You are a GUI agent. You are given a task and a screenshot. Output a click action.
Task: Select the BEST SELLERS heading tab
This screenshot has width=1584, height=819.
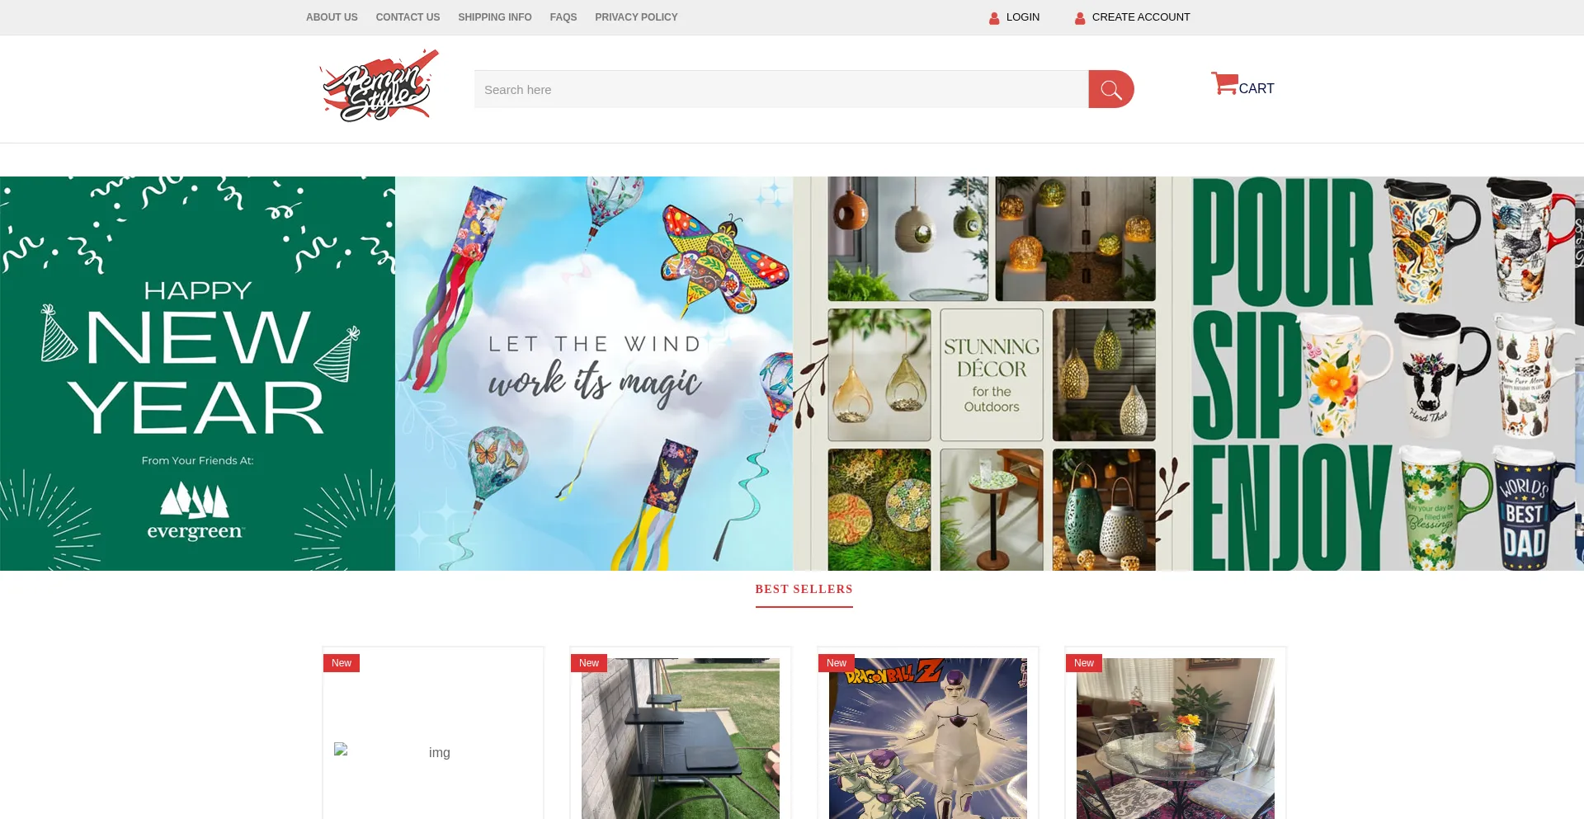[x=804, y=590]
